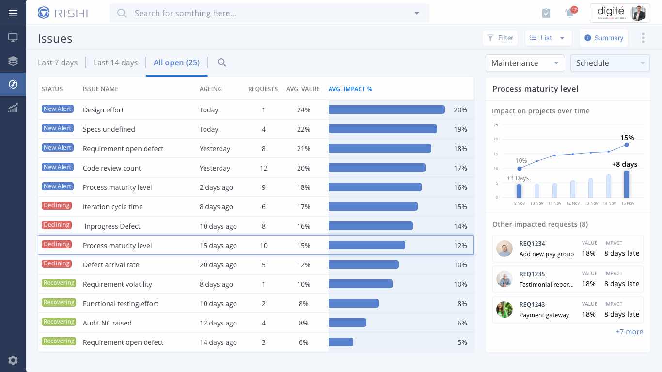
Task: Open the navigation hamburger menu
Action: point(13,13)
